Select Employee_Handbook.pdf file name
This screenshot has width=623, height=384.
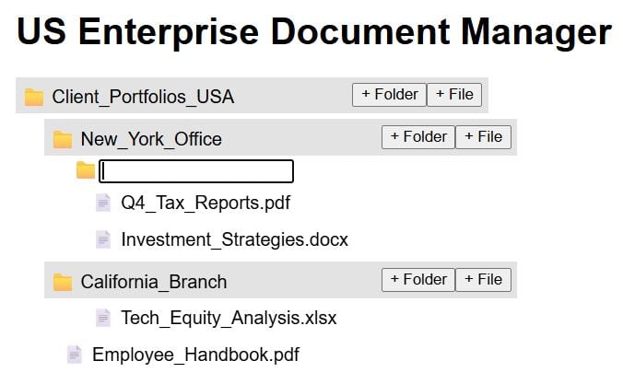click(195, 355)
